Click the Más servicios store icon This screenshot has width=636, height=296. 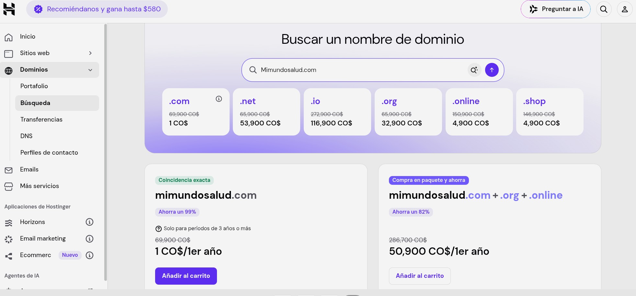(9, 186)
